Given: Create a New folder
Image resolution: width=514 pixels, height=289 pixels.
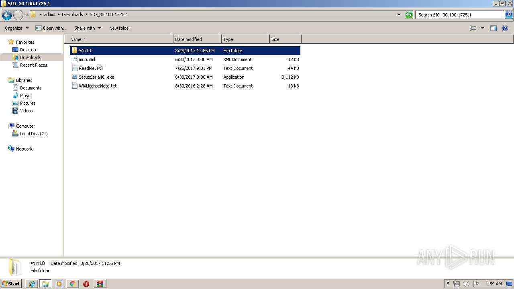Looking at the screenshot, I should click(120, 28).
